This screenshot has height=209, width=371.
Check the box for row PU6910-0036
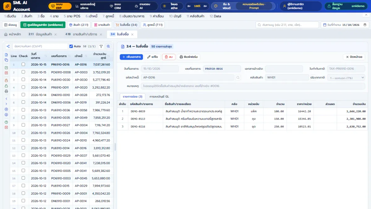pyautogui.click(x=23, y=110)
